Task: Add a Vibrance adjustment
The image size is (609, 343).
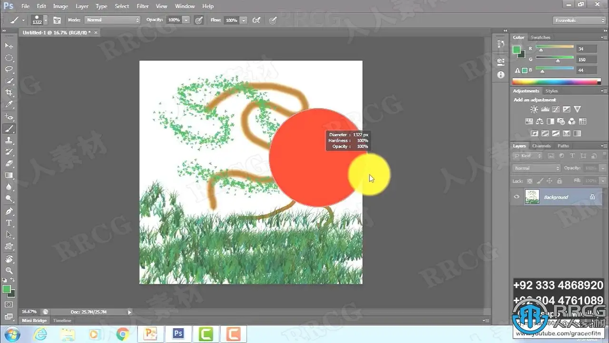Action: [577, 110]
